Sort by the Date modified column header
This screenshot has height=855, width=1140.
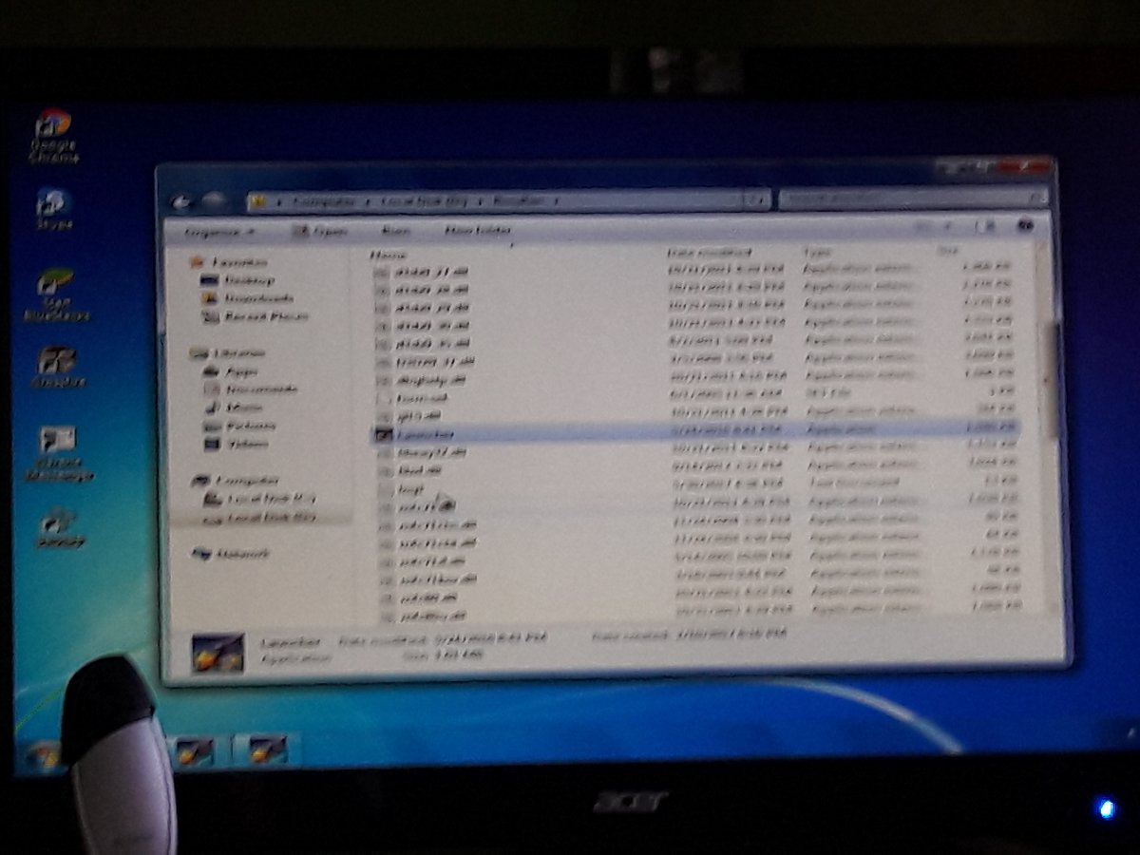710,253
